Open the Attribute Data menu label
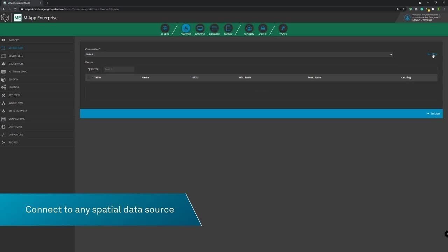Viewport: 448px width, 252px height. pos(17,72)
